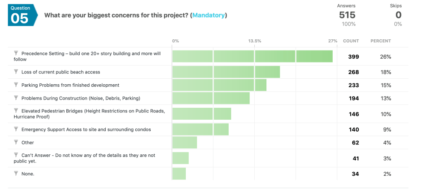This screenshot has width=438, height=192.
Task: Click the PERCENT column header
Action: click(381, 41)
